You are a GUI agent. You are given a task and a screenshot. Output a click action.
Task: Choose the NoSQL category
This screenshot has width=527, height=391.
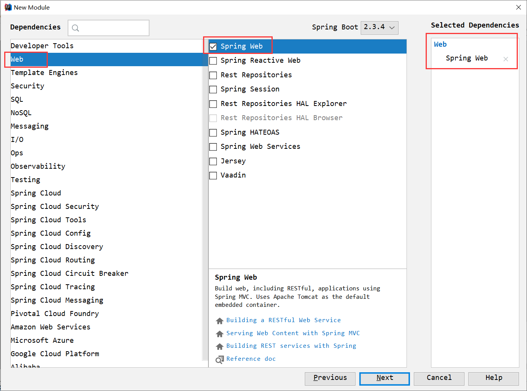[x=106, y=113]
